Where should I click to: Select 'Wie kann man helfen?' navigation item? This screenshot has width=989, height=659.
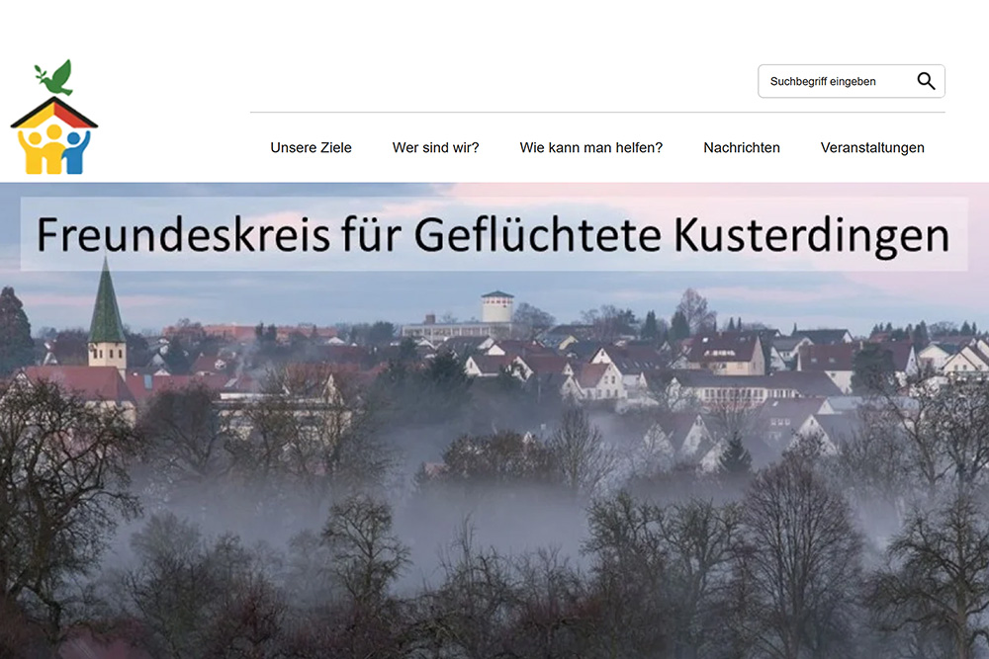(x=590, y=147)
